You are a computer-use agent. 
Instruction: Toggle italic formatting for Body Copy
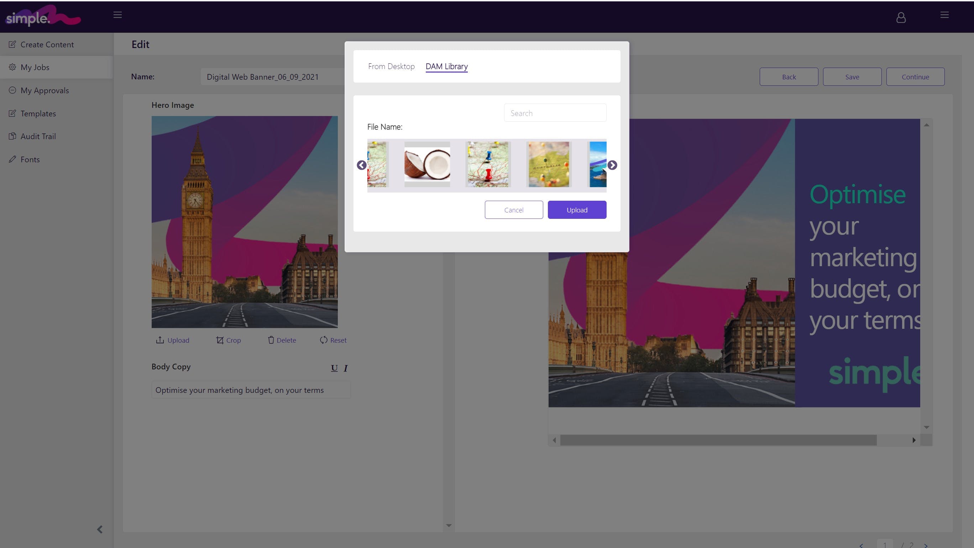(346, 368)
